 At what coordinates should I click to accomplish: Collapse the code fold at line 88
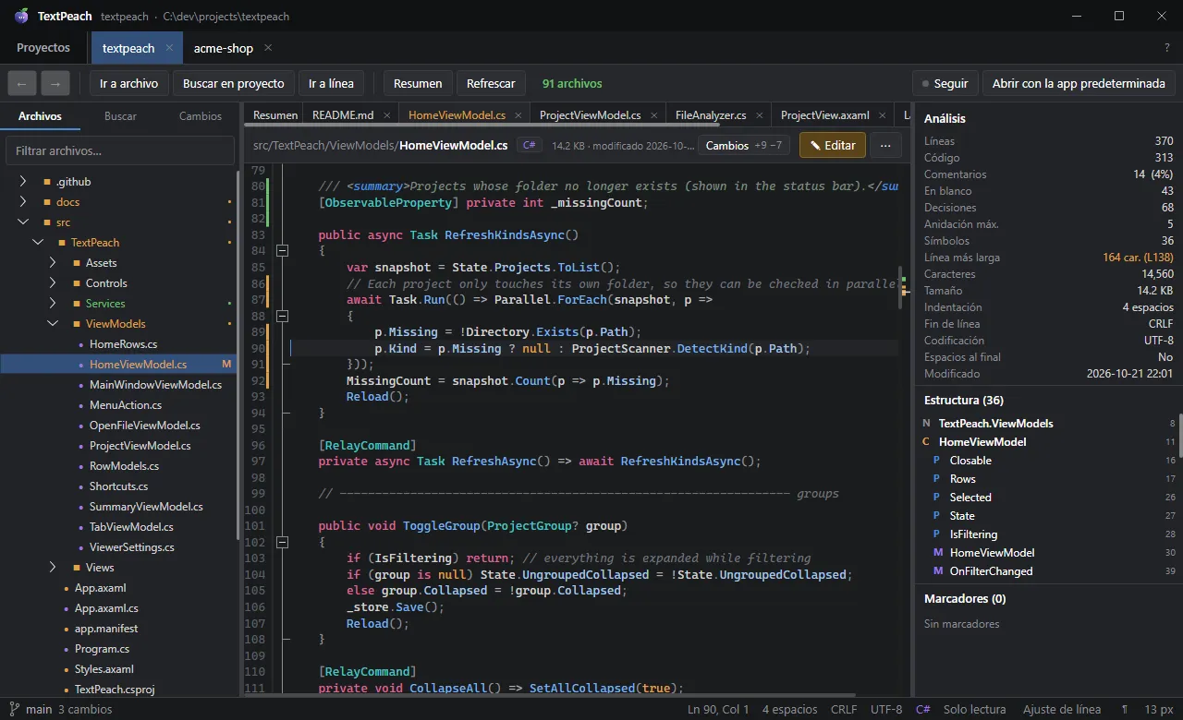(x=283, y=316)
